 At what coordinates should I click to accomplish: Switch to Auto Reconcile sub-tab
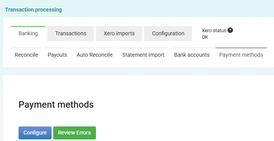coord(94,55)
